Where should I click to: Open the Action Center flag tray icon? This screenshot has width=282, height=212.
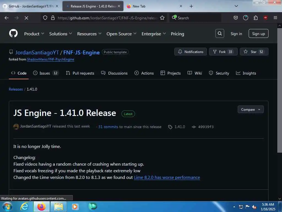coord(248,207)
